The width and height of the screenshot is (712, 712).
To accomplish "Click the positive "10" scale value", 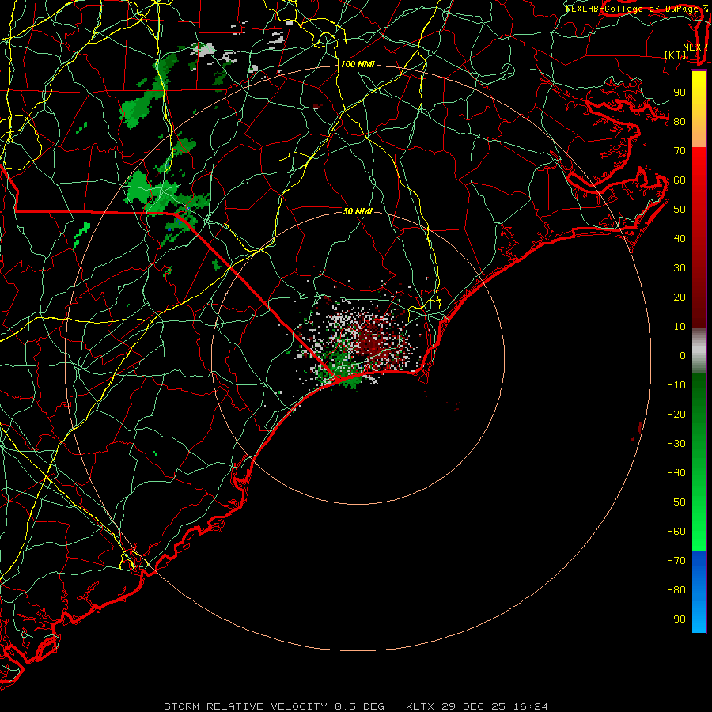I will pyautogui.click(x=680, y=327).
